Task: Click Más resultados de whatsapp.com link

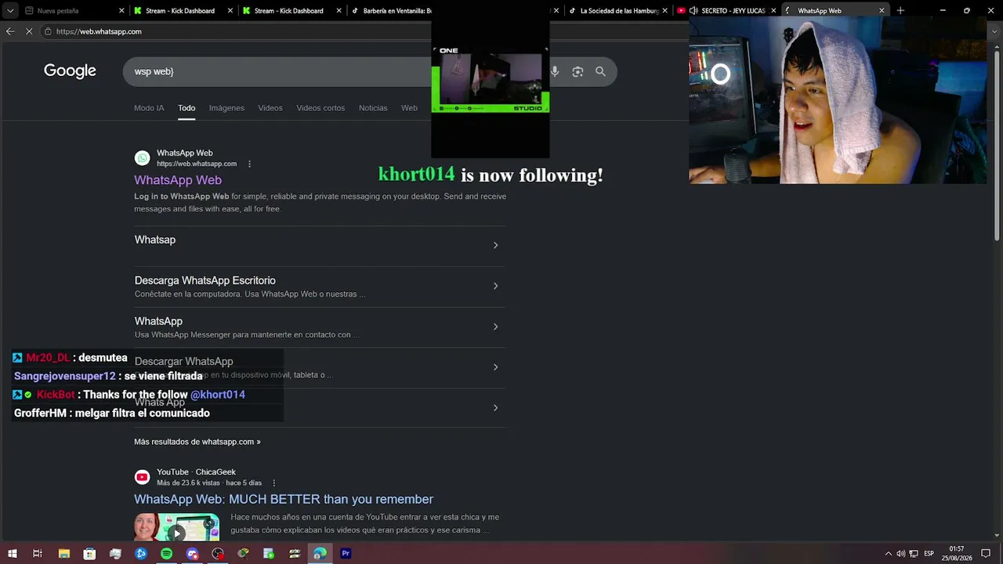Action: (x=197, y=442)
